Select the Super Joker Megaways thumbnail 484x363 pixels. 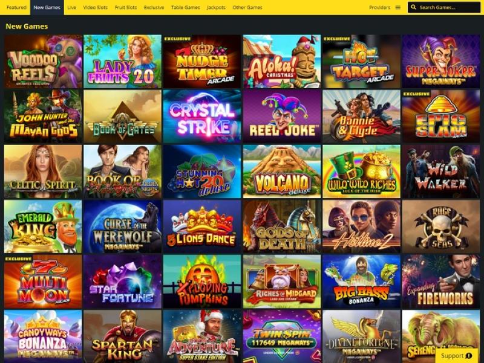pos(441,62)
